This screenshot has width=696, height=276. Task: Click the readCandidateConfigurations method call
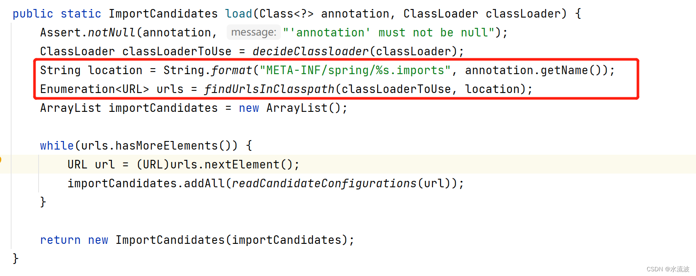pos(324,183)
